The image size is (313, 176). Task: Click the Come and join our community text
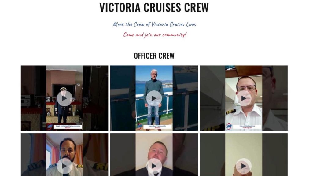[x=155, y=35]
